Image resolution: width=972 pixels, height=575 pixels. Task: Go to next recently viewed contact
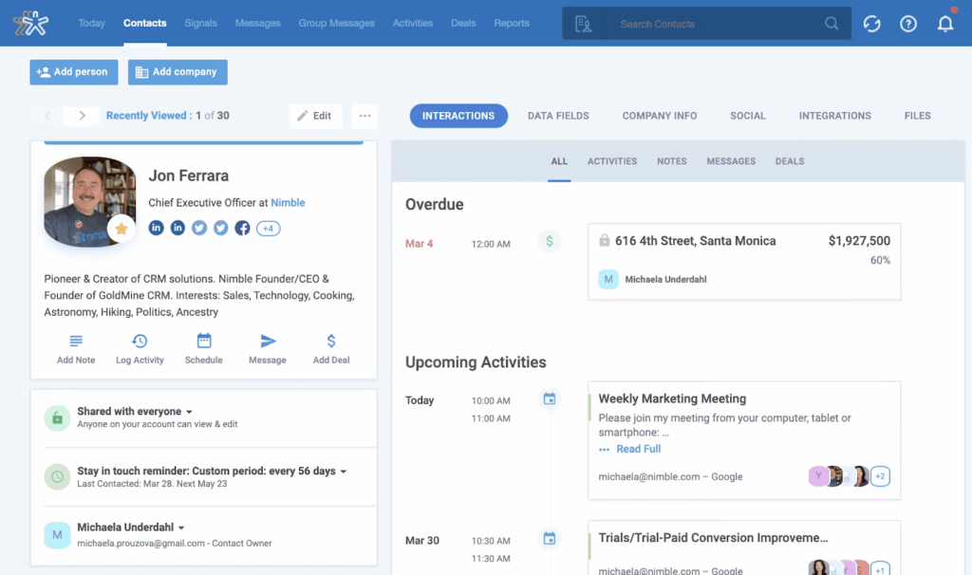tap(82, 115)
